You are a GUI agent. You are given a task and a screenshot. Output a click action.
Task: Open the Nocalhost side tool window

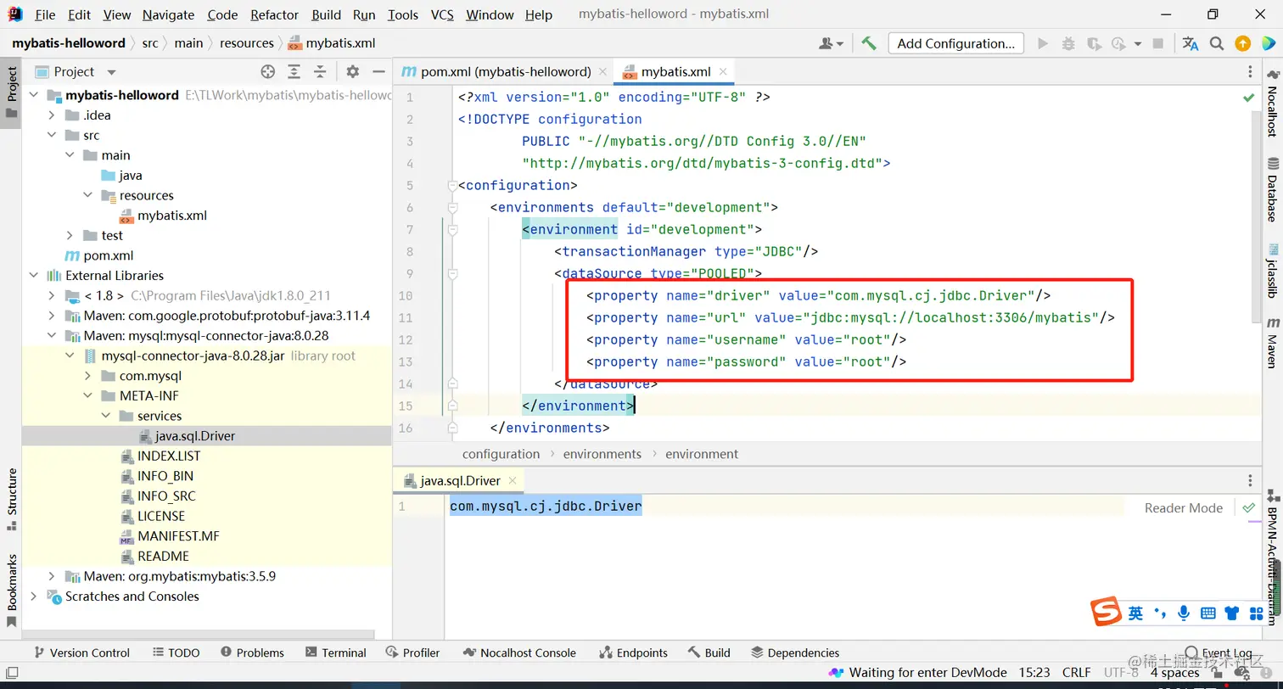click(1273, 103)
